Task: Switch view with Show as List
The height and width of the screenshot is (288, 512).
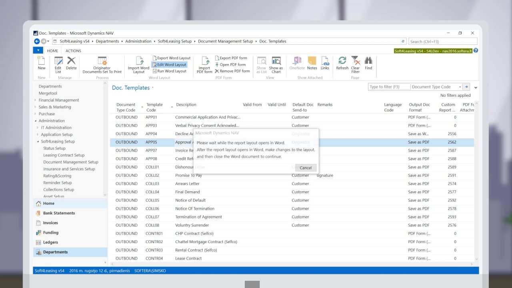Action: coord(262,65)
